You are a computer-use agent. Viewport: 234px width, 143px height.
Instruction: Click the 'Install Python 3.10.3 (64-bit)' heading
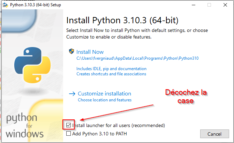click(x=122, y=20)
